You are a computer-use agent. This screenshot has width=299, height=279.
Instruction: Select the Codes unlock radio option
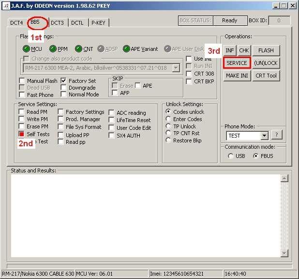(168, 111)
